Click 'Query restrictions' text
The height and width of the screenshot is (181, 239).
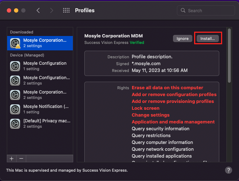[x=151, y=135]
